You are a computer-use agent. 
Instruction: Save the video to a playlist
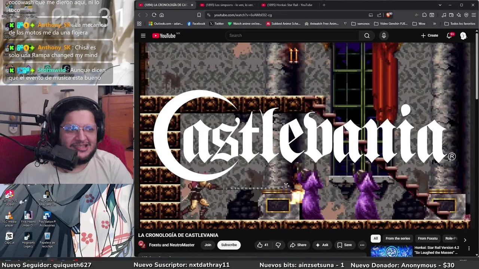[x=344, y=245]
